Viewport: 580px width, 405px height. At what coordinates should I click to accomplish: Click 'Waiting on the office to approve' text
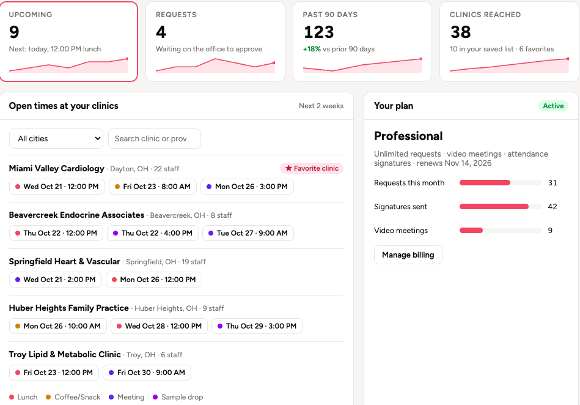(x=209, y=49)
